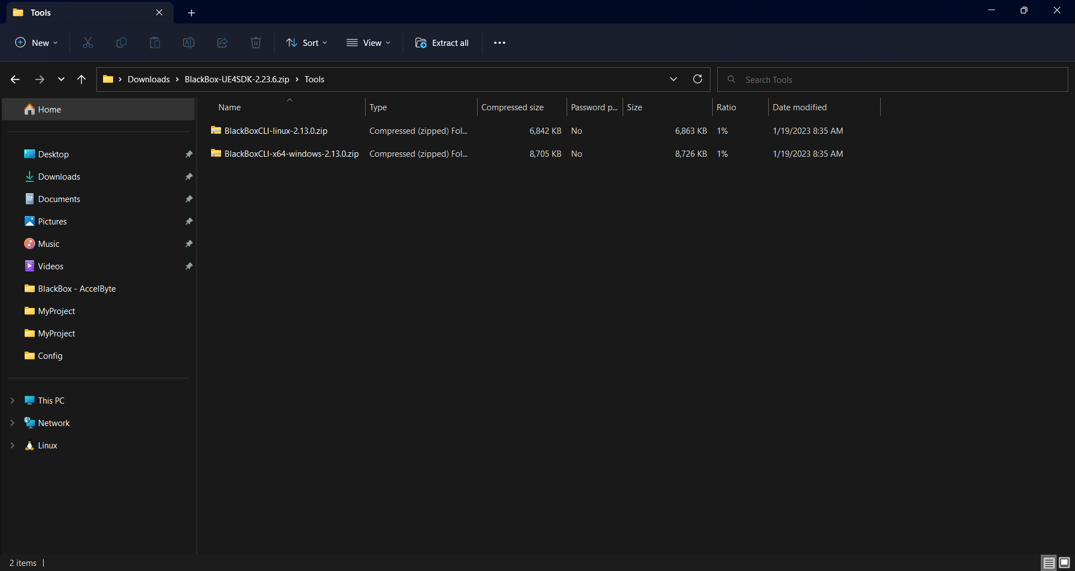Screen dimensions: 1075x571
Task: Sort by Date modified column header
Action: point(824,107)
